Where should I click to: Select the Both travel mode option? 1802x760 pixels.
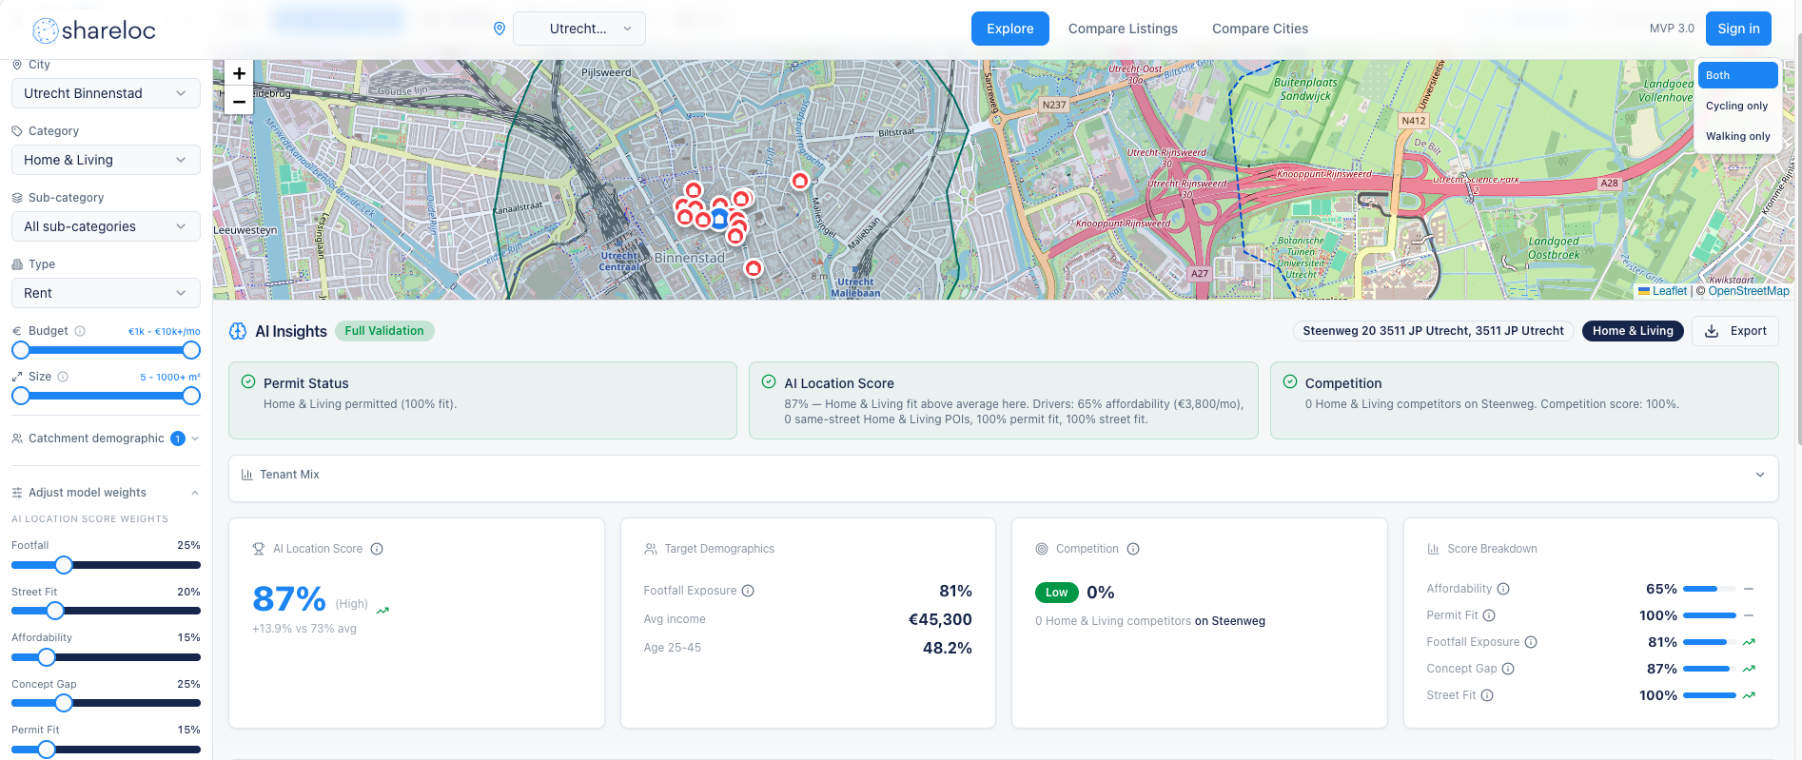(x=1737, y=75)
